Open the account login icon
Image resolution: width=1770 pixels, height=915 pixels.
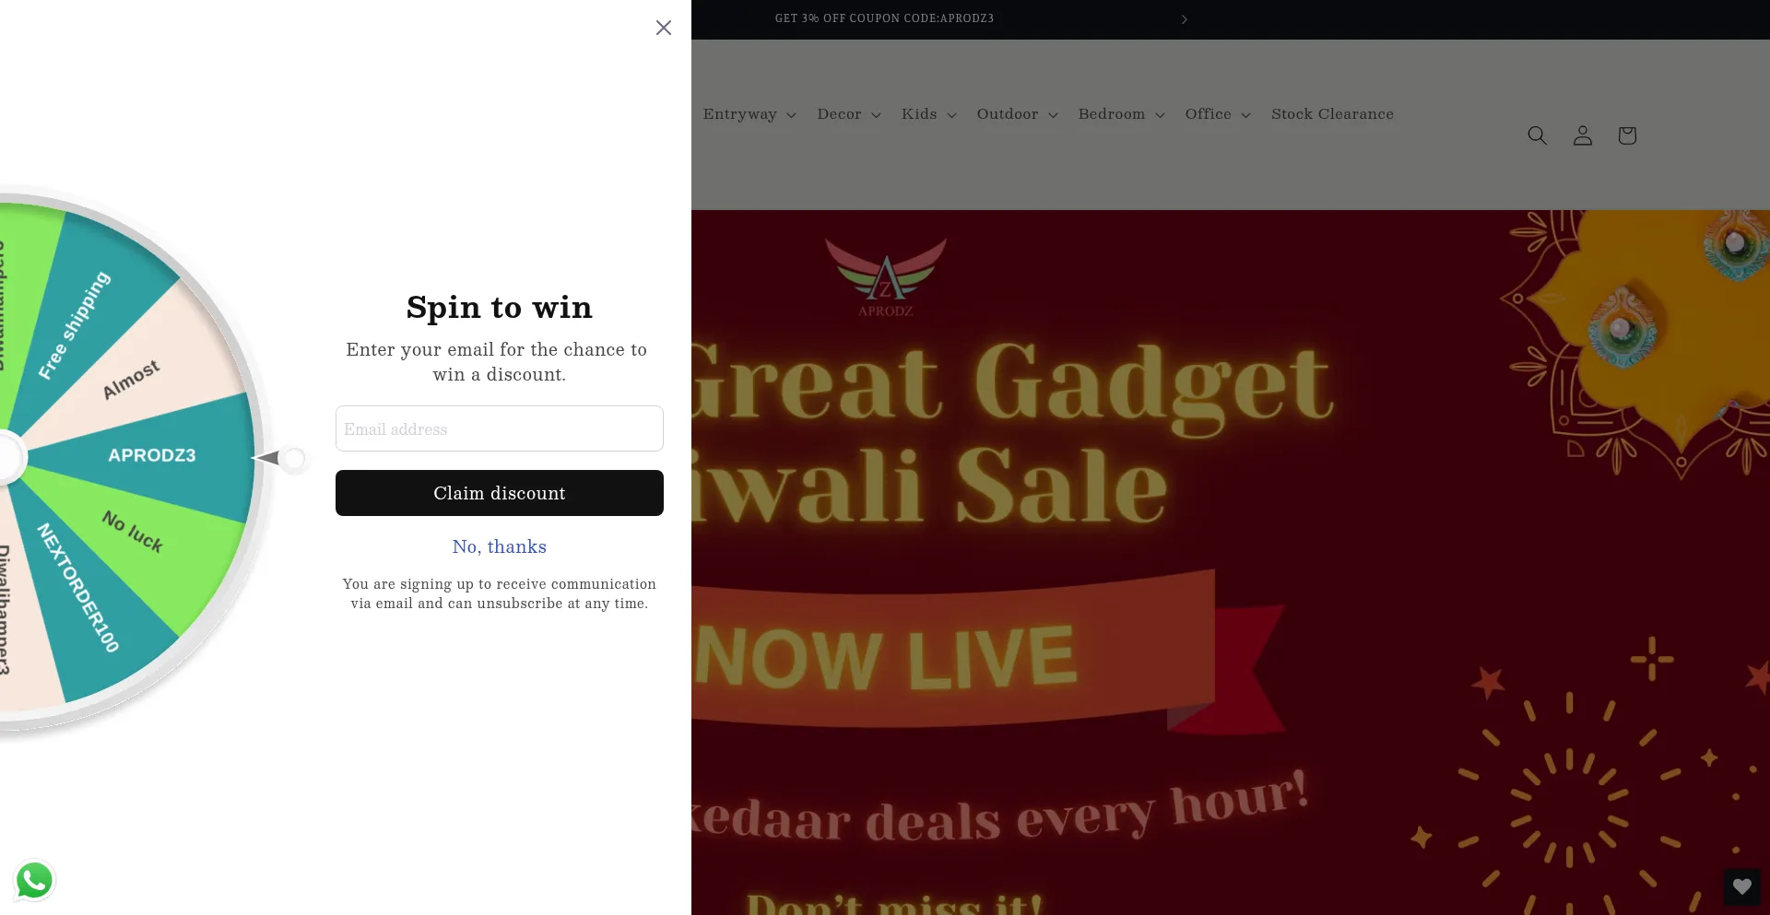(1582, 135)
